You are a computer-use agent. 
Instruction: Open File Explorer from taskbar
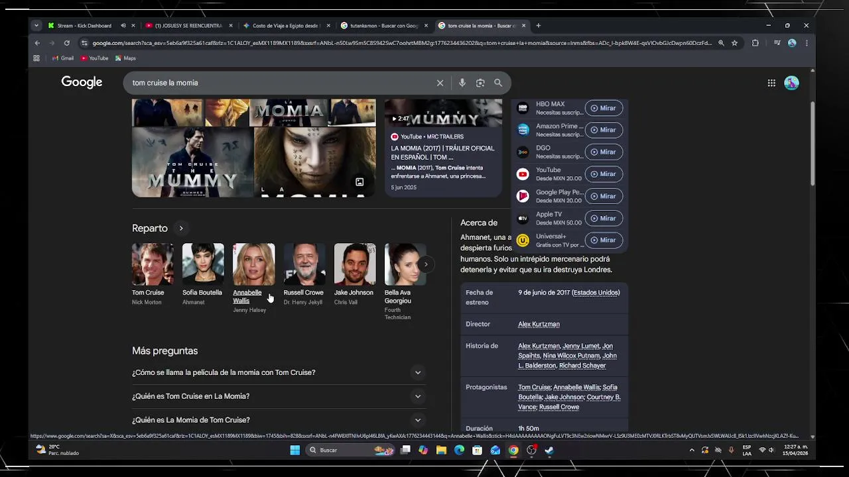(x=441, y=450)
